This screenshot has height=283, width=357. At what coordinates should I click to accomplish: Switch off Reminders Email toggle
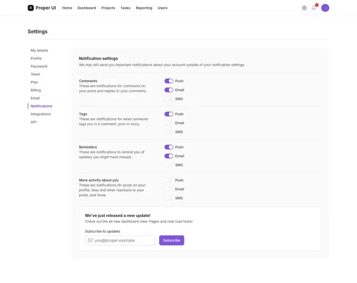point(168,156)
